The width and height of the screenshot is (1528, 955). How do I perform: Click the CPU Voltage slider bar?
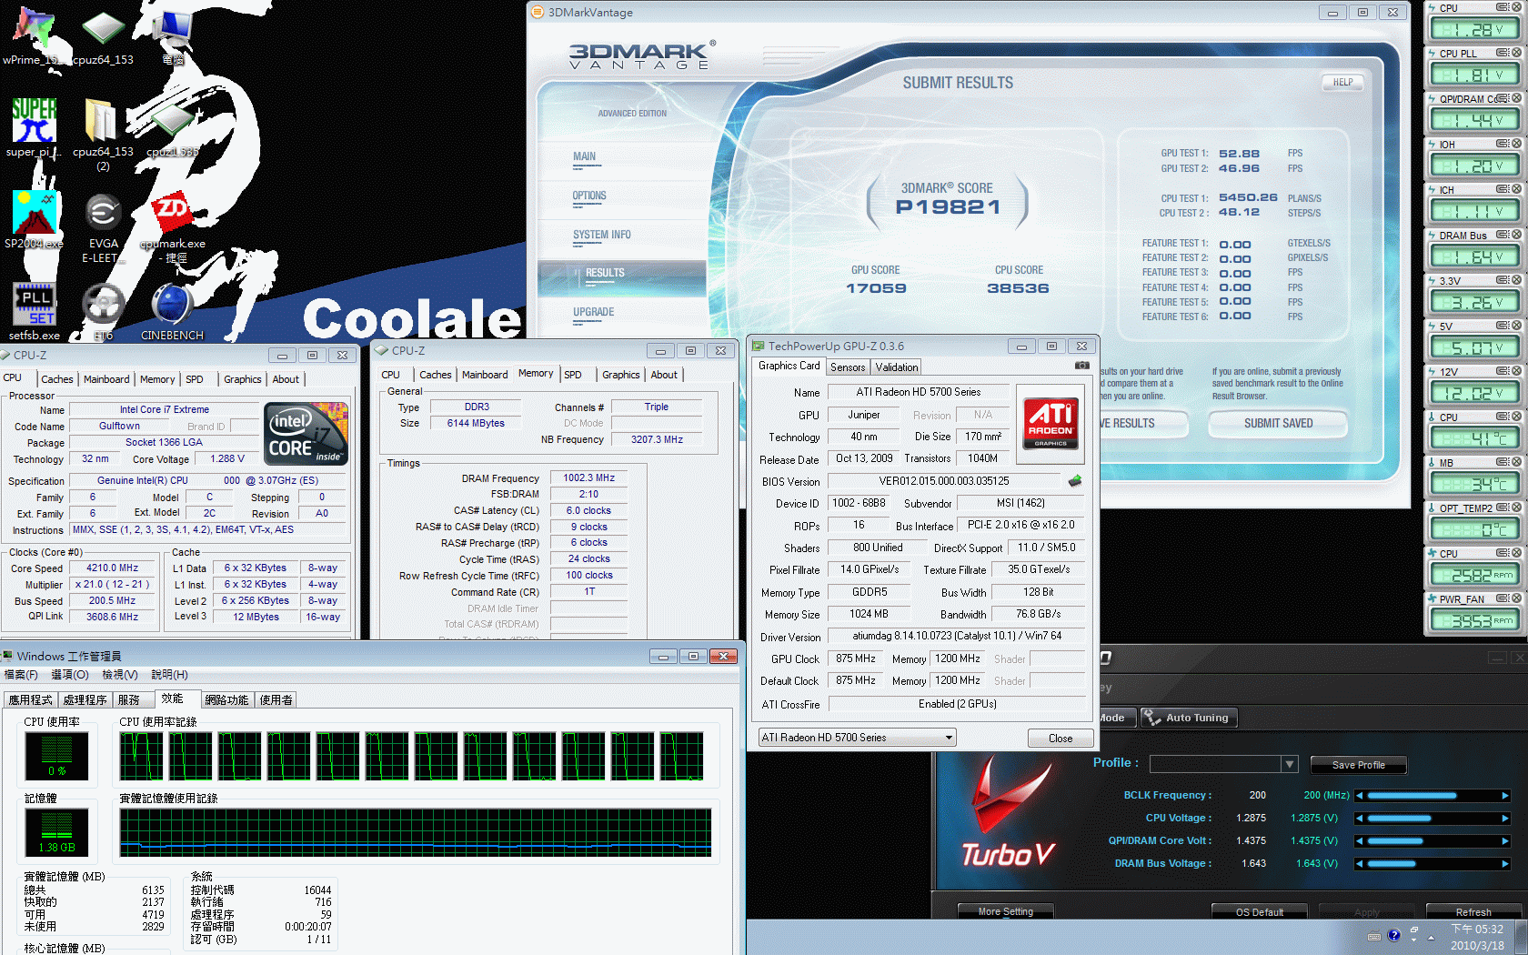point(1432,819)
